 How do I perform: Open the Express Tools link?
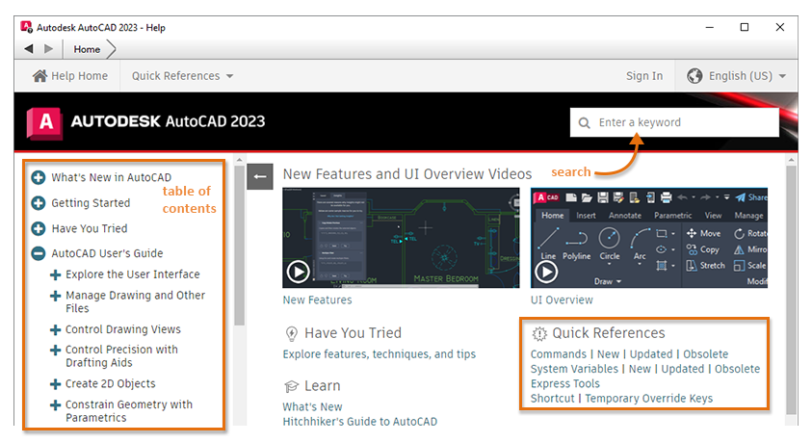[x=565, y=383]
